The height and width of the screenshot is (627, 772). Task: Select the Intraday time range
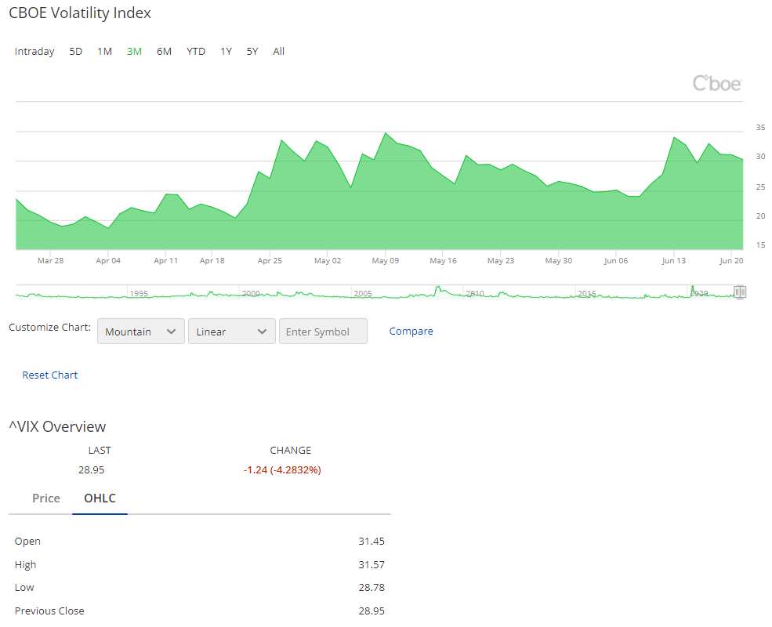tap(34, 51)
